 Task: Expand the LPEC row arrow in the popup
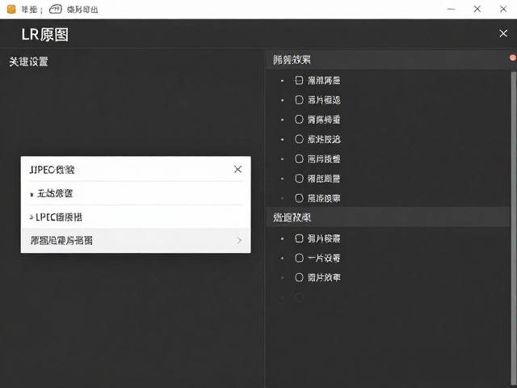pos(32,217)
